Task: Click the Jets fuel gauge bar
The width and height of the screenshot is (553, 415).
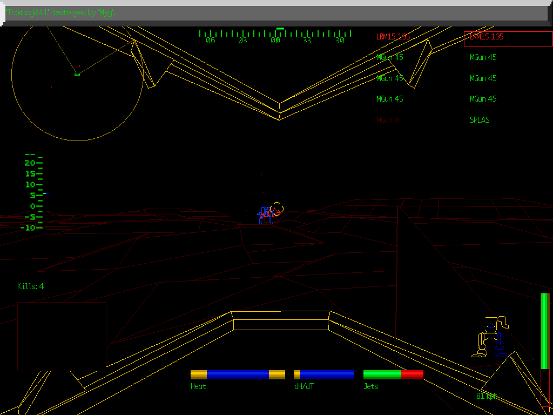Action: (x=393, y=374)
